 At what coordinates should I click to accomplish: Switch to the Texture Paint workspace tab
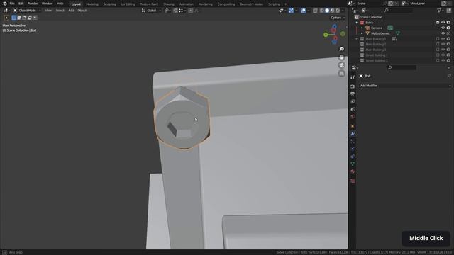[149, 4]
